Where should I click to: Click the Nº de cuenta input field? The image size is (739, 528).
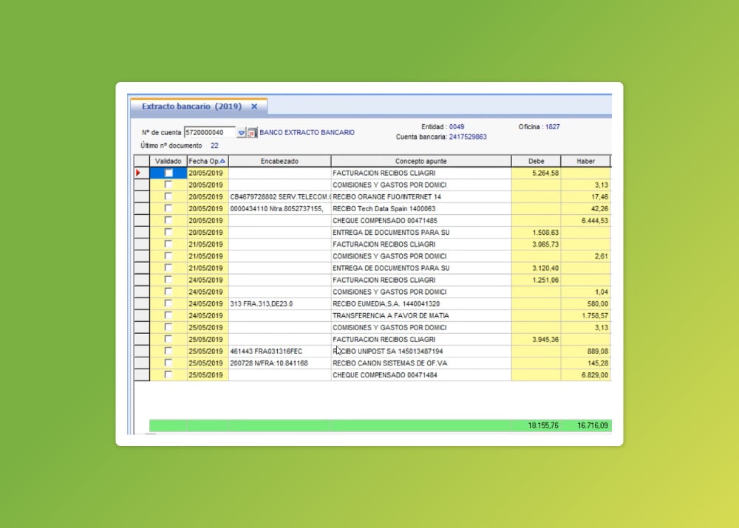tap(210, 133)
